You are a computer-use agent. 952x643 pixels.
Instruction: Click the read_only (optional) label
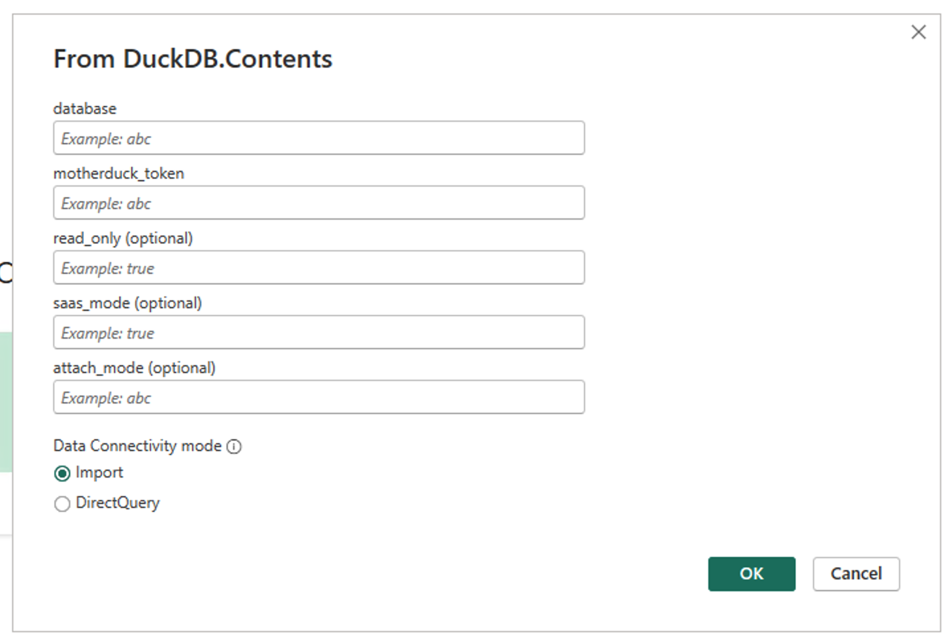(123, 238)
